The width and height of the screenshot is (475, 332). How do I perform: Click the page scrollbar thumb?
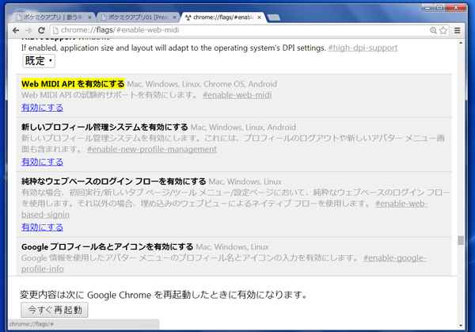tap(461, 240)
